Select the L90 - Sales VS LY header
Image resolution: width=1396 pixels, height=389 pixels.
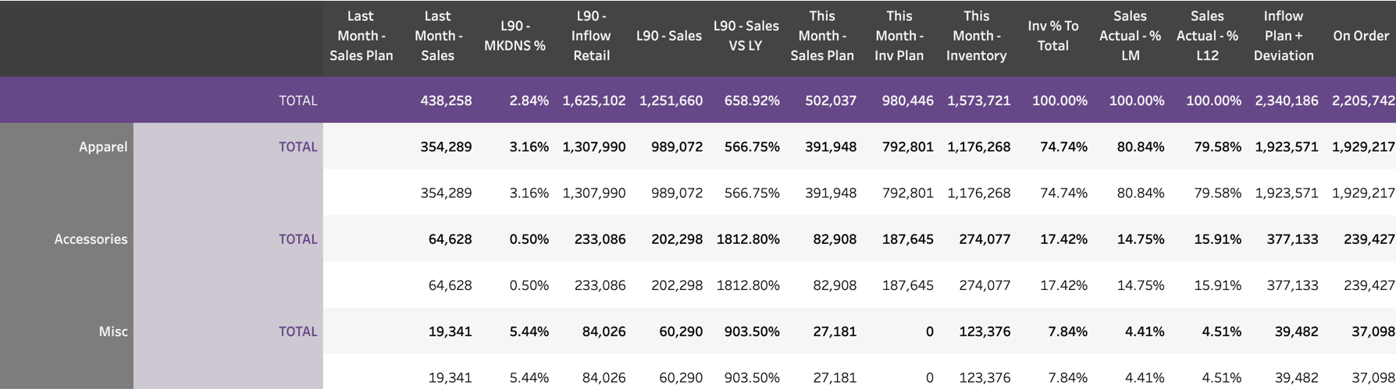pos(746,36)
